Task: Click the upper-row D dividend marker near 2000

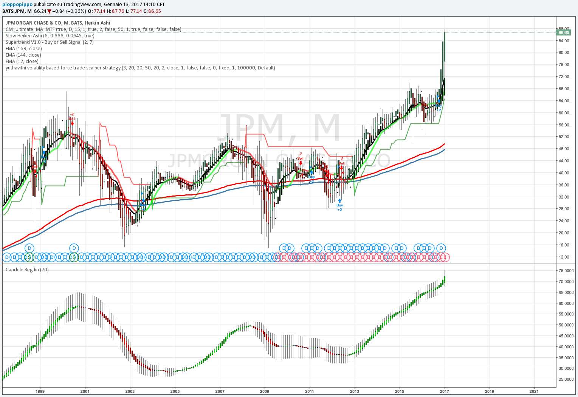Action: click(74, 248)
